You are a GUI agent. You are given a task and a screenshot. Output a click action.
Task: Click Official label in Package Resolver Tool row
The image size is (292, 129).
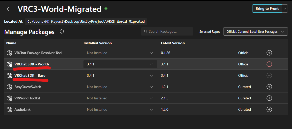click(x=244, y=53)
